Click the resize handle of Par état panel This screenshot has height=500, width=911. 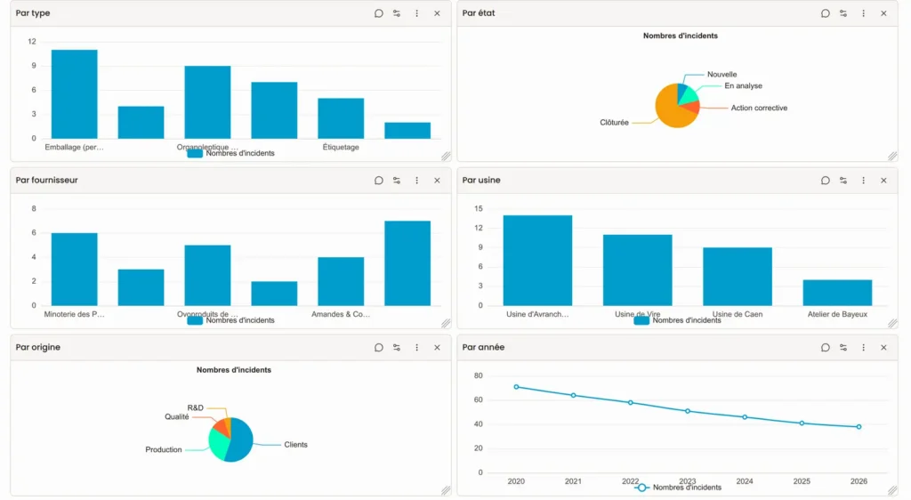892,157
